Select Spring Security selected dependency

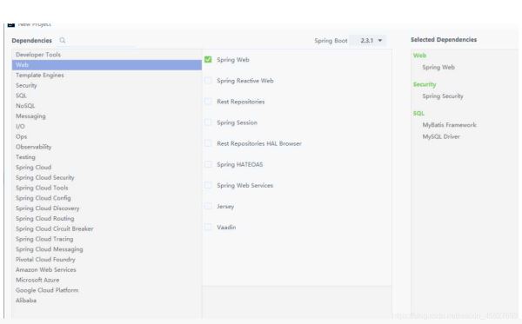pyautogui.click(x=443, y=96)
